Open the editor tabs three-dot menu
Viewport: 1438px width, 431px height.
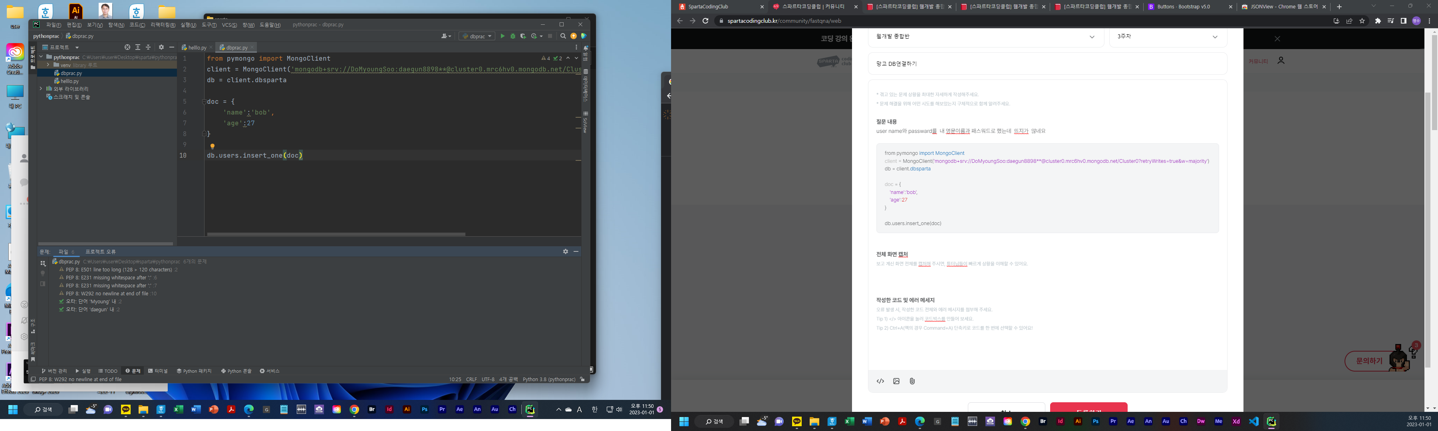click(576, 47)
